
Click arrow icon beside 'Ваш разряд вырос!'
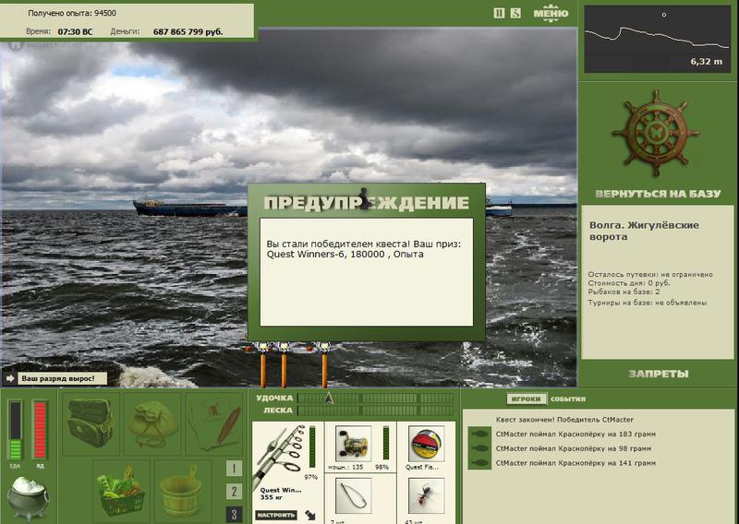tap(9, 378)
